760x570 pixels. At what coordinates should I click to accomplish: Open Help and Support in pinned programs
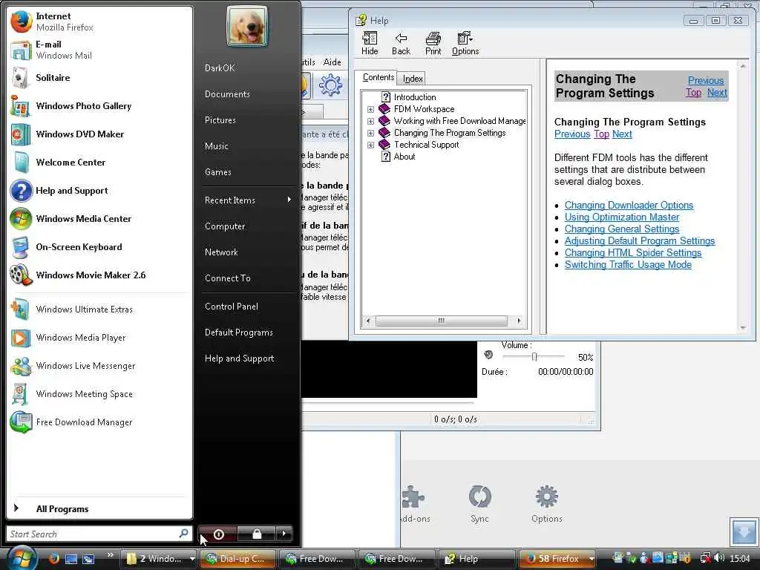click(99, 191)
